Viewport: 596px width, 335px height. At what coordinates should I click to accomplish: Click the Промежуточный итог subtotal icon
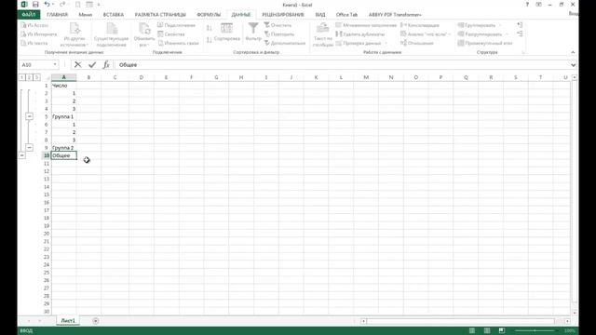(x=461, y=43)
